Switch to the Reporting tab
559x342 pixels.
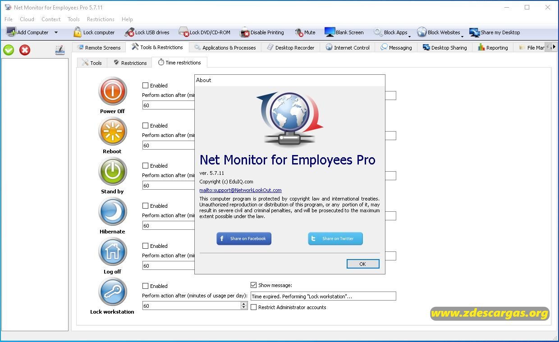point(493,47)
